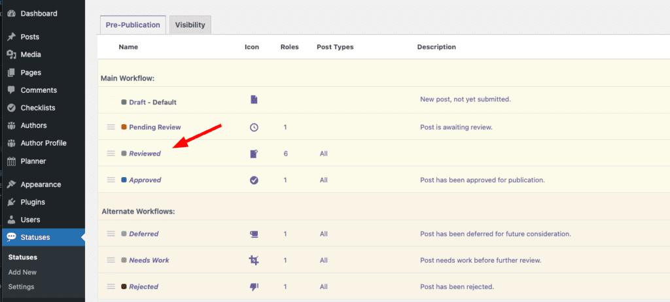Image resolution: width=670 pixels, height=302 pixels.
Task: Click the thumbs-down icon for Rejected
Action: click(x=254, y=287)
